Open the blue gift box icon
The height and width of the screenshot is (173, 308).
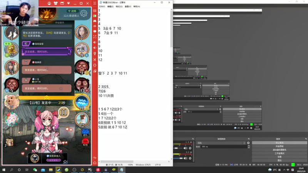point(85,132)
